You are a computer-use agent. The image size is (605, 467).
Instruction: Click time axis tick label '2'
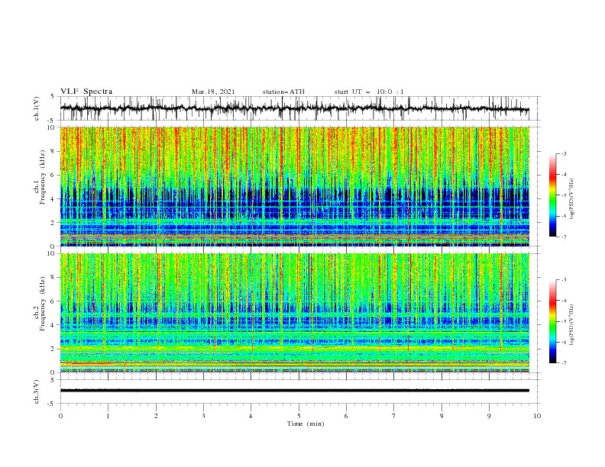pyautogui.click(x=156, y=416)
